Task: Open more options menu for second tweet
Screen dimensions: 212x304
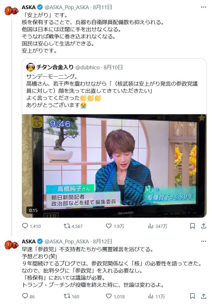Action: coord(203,241)
